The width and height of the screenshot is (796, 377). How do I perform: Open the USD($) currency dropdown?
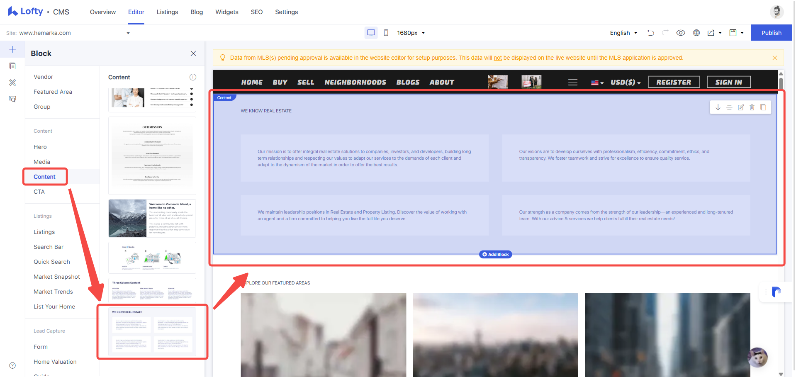(626, 82)
